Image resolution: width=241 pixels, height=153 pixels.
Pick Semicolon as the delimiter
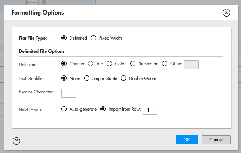133,63
